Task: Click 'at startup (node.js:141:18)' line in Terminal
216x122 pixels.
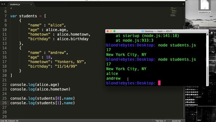Action: pos(147,36)
